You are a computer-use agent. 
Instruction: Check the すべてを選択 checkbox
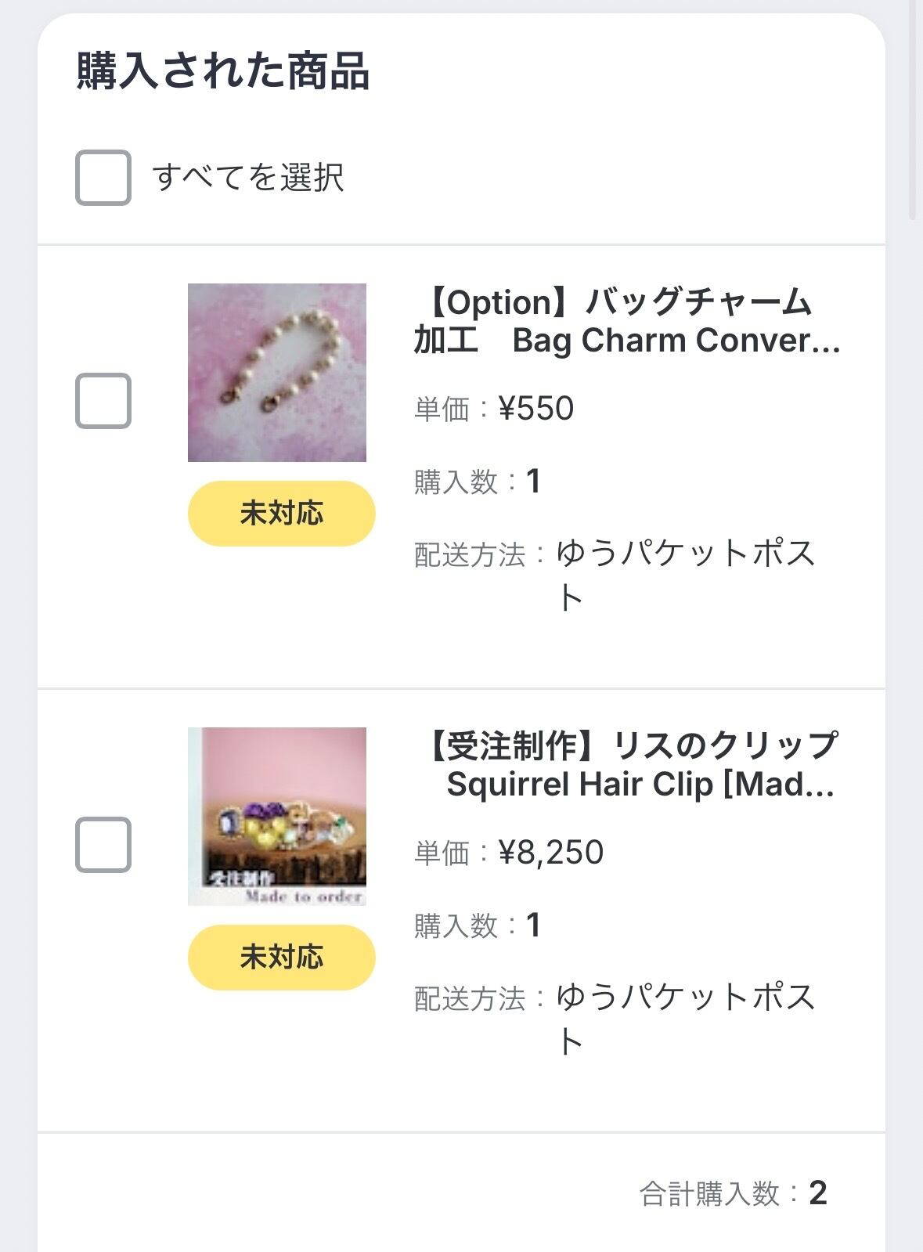pyautogui.click(x=103, y=178)
